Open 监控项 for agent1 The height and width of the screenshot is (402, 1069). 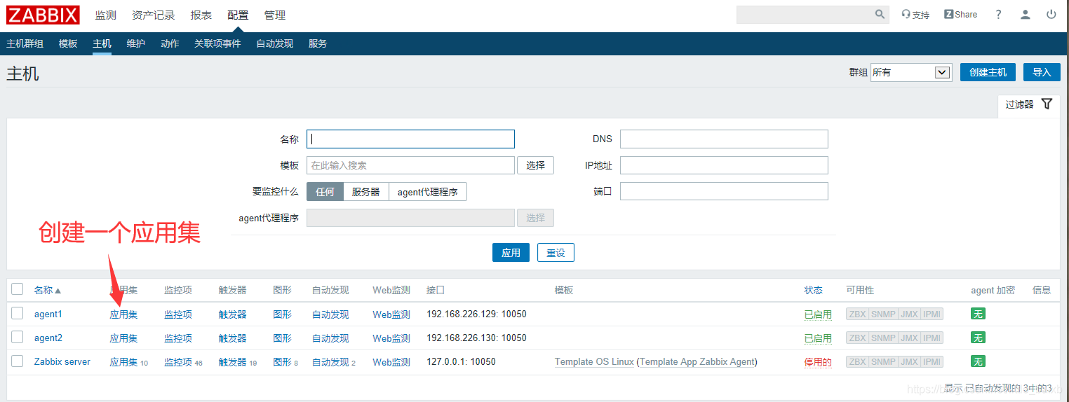[x=178, y=314]
